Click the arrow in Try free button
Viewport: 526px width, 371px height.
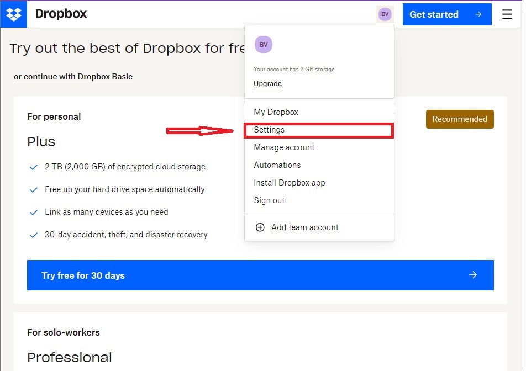point(472,275)
